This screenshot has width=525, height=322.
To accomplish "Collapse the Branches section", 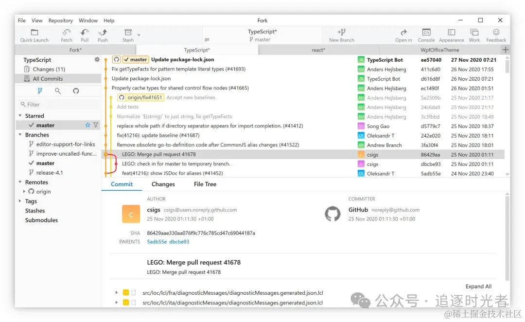I will (20, 135).
